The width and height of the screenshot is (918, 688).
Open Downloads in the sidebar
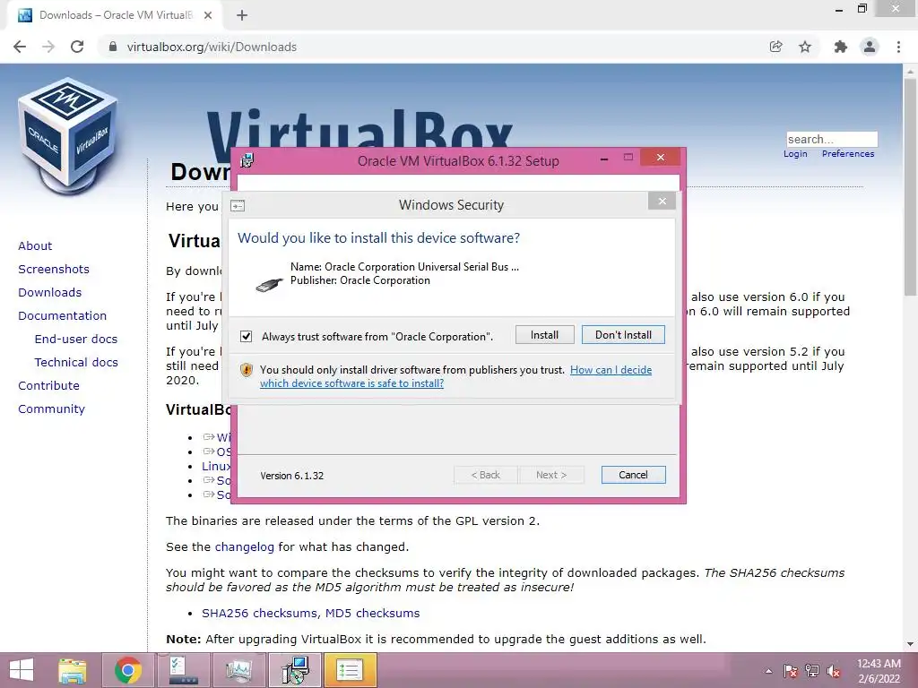(x=50, y=293)
